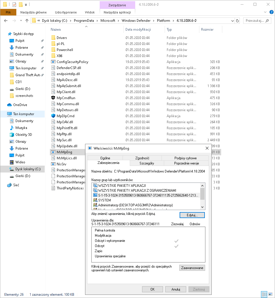Expand breadcrumb chevron after ProgramData
This screenshot has width=275, height=298.
coord(97,21)
